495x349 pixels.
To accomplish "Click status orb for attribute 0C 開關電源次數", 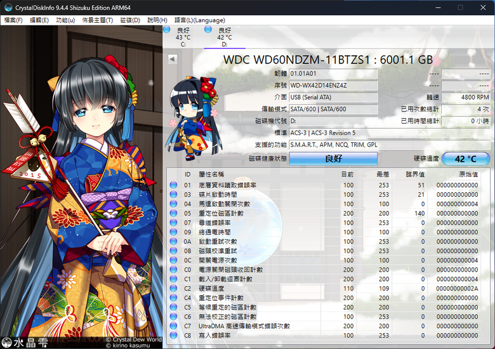I will point(173,260).
